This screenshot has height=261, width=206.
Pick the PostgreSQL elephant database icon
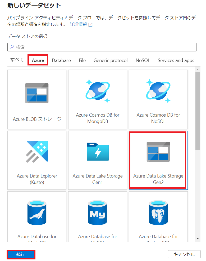point(158,213)
